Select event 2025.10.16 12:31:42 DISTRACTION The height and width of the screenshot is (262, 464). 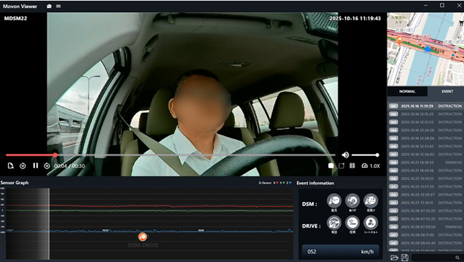pos(426,146)
